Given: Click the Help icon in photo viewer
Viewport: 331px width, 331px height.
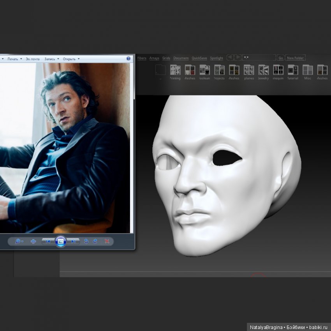Looking at the screenshot, I should pos(129,59).
